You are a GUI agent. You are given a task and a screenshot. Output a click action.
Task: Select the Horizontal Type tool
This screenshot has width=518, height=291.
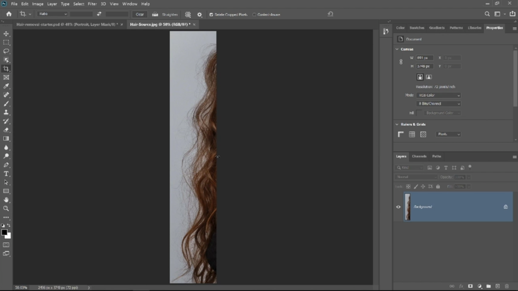[x=6, y=174]
